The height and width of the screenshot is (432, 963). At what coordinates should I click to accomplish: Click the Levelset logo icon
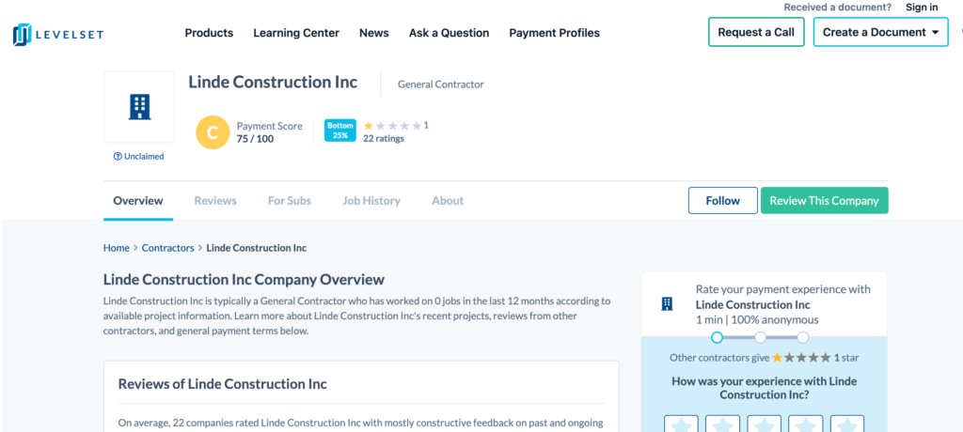[23, 35]
